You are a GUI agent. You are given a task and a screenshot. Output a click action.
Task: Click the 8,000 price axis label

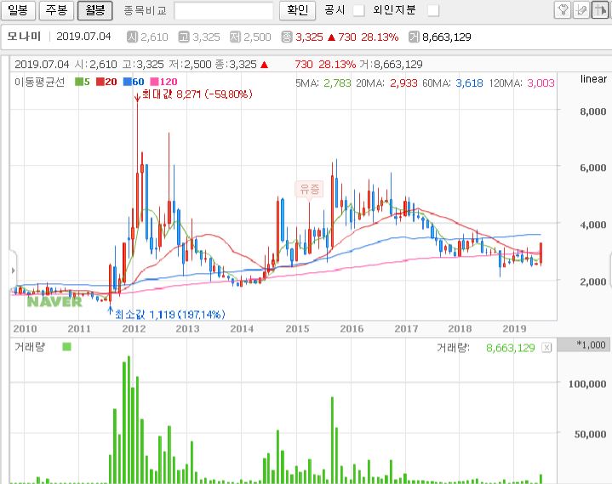(593, 111)
